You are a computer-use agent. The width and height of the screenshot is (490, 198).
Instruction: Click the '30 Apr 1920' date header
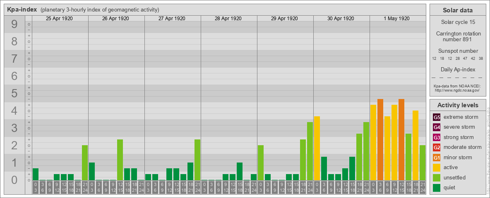[341, 19]
